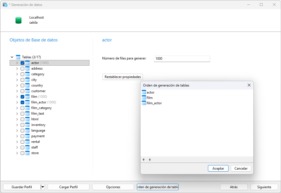This screenshot has width=281, height=193.
Task: Click the city table icon
Action: click(27, 80)
